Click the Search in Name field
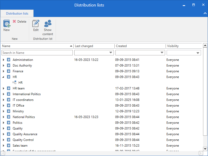 click(x=37, y=53)
